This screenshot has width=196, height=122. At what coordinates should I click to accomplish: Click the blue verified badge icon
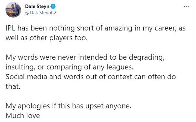click(53, 6)
